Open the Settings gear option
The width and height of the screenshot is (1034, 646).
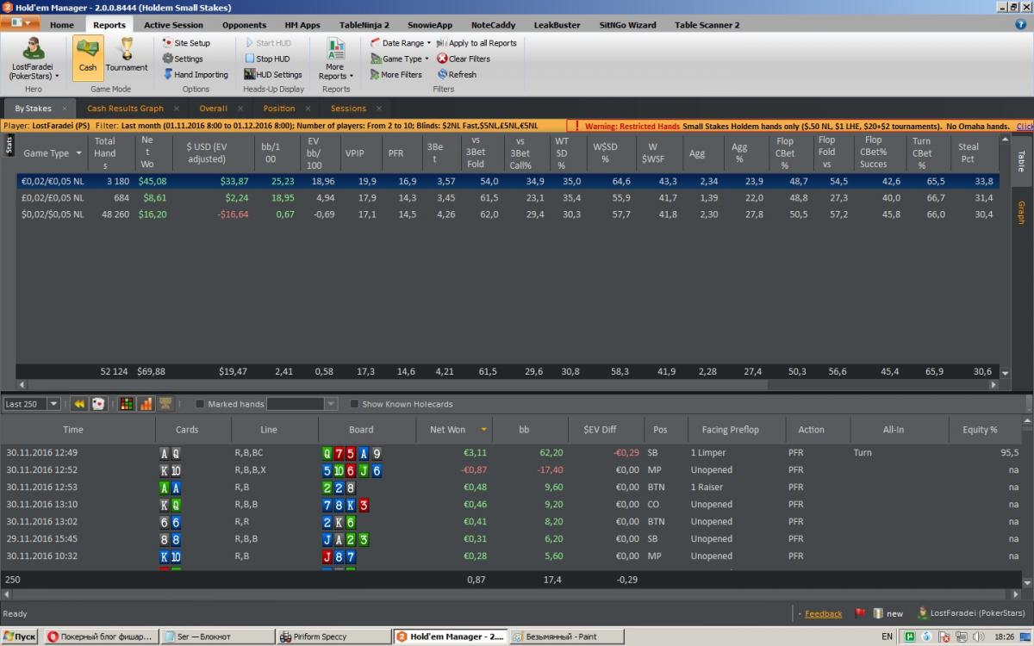(x=183, y=59)
